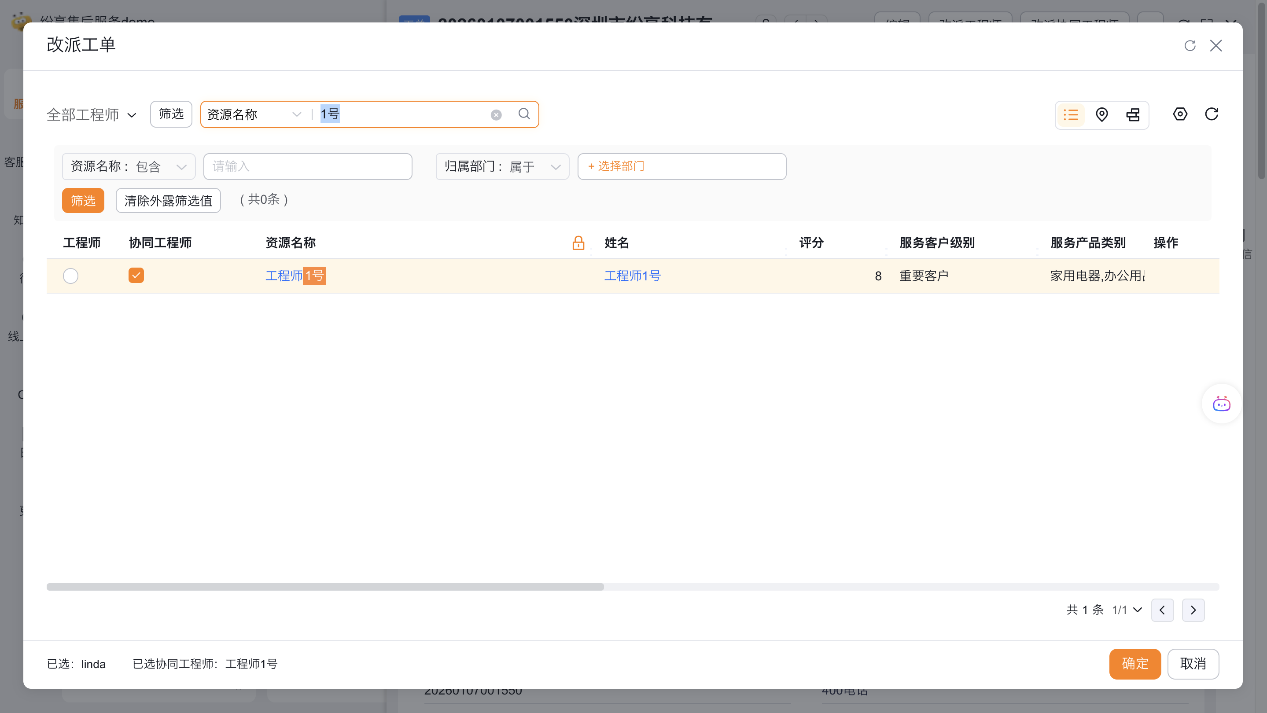Switch to map location view

click(x=1102, y=114)
